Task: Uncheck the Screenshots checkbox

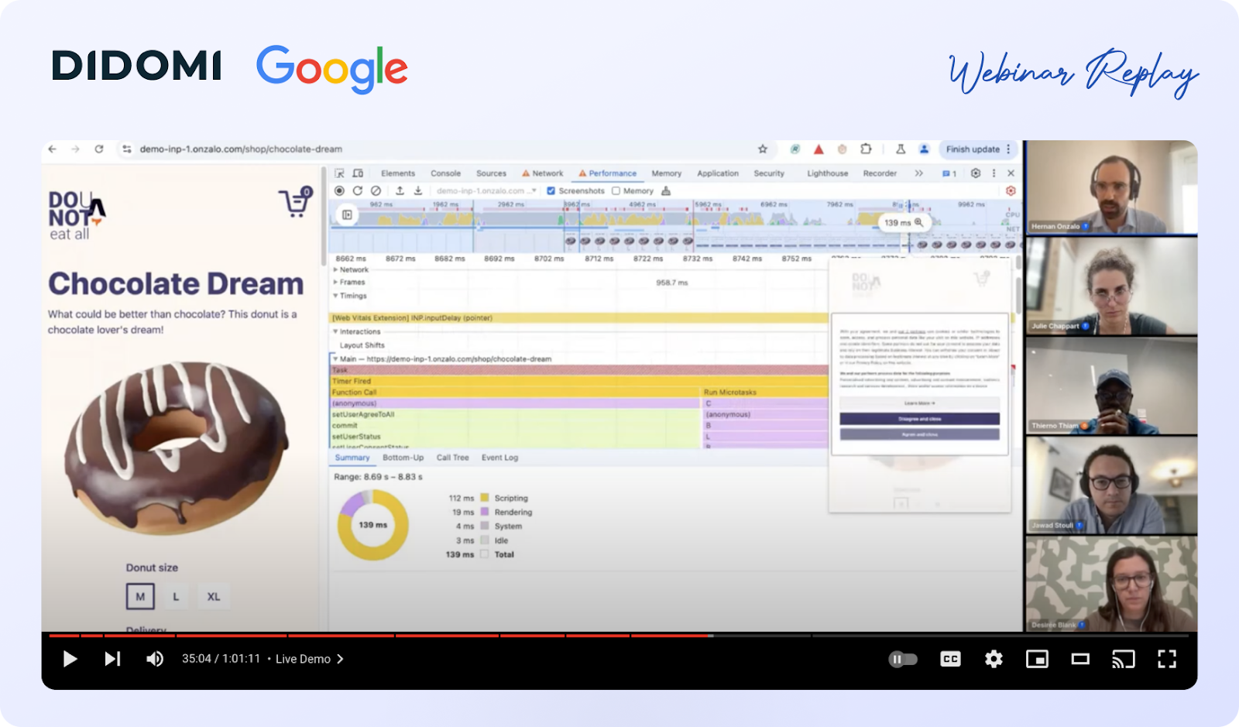Action: pos(551,190)
